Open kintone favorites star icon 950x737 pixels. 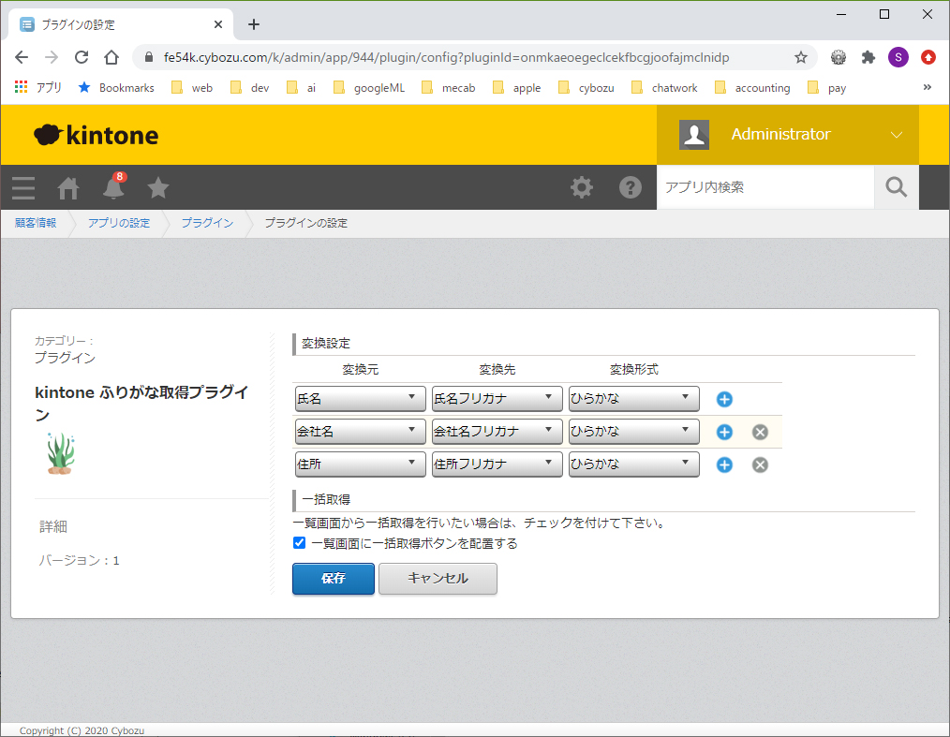(158, 187)
